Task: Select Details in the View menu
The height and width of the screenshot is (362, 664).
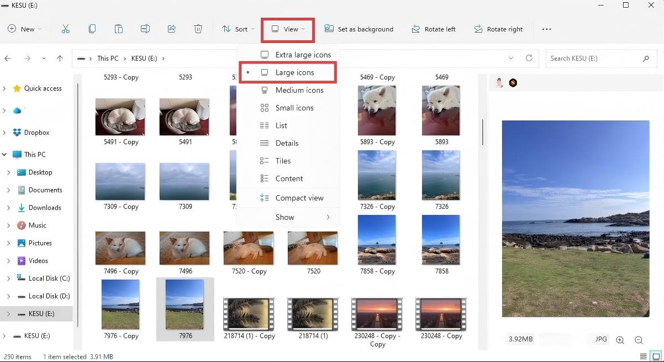Action: point(287,143)
